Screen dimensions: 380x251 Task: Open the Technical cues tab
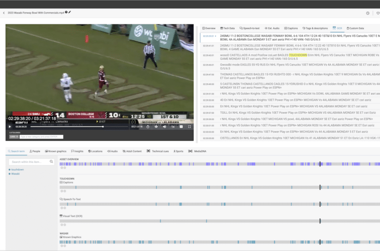click(x=157, y=151)
